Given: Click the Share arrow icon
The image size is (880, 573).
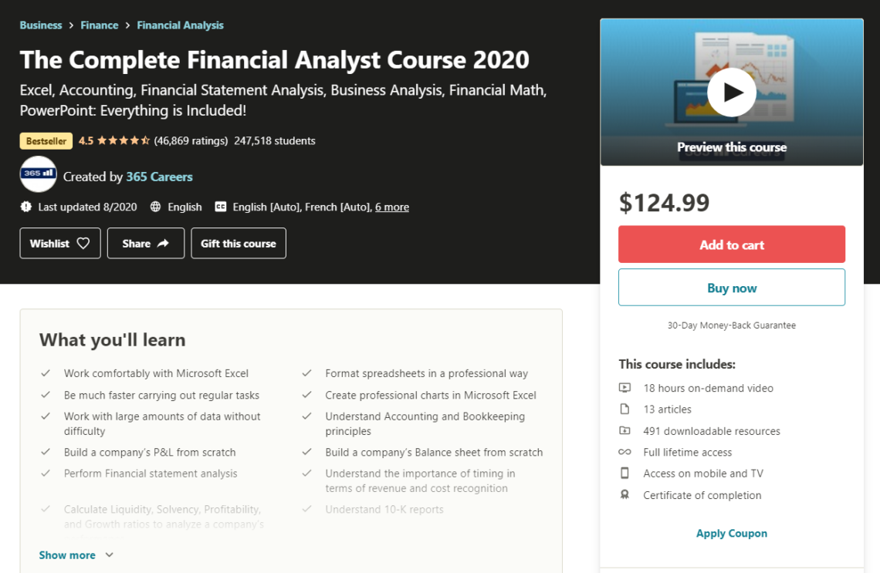Looking at the screenshot, I should point(163,242).
